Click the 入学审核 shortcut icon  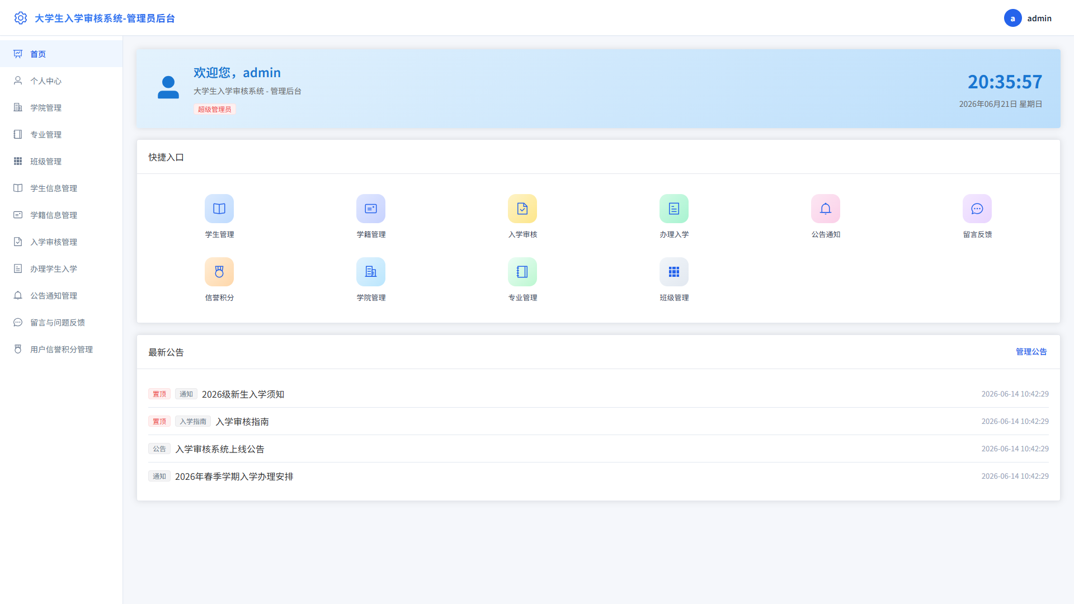pyautogui.click(x=522, y=209)
